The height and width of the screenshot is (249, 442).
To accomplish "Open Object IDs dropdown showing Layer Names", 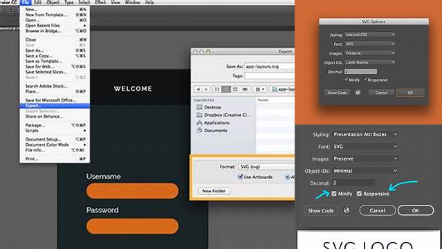I will [x=370, y=62].
